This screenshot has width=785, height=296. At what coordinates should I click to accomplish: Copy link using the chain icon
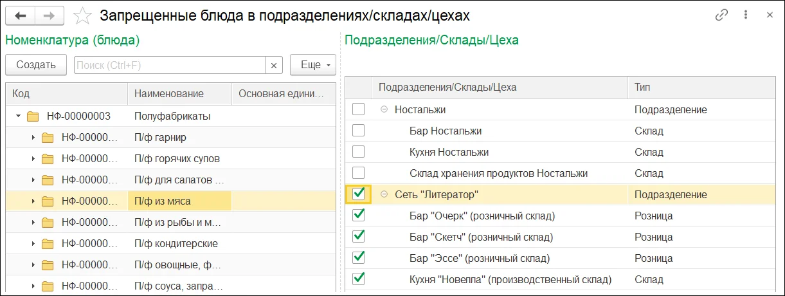coord(721,15)
